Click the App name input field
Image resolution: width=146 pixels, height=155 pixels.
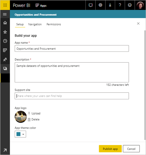point(72,48)
